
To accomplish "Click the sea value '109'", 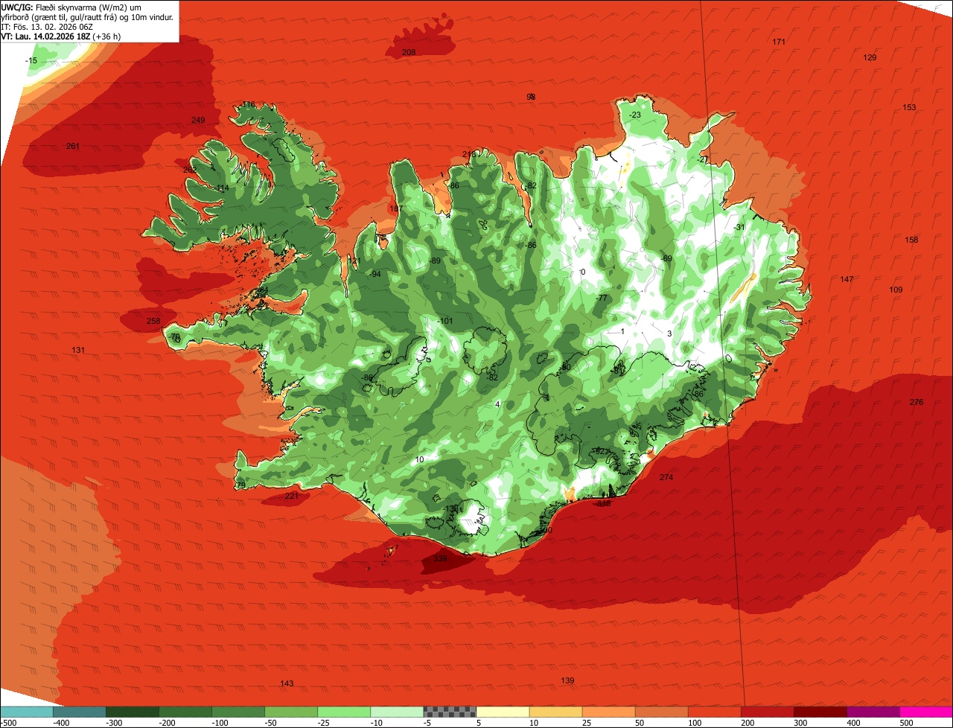I will pos(896,290).
